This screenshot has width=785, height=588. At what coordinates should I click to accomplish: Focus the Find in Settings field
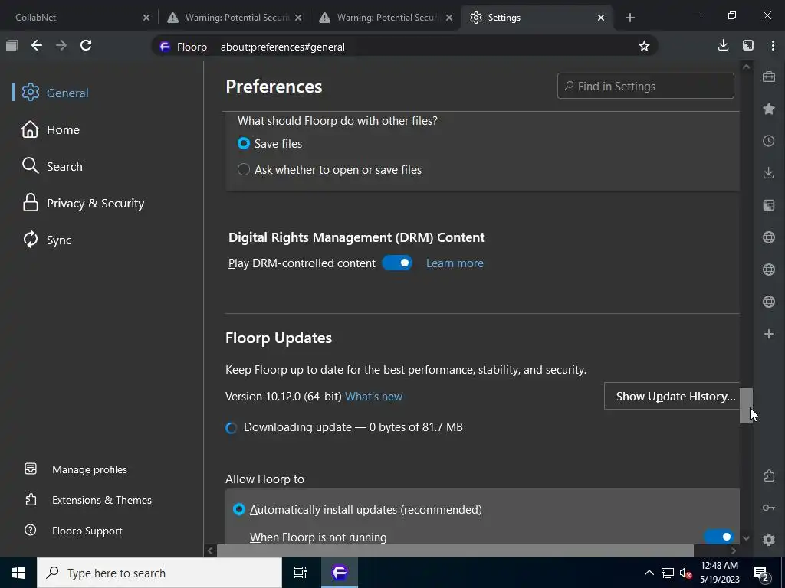(645, 86)
